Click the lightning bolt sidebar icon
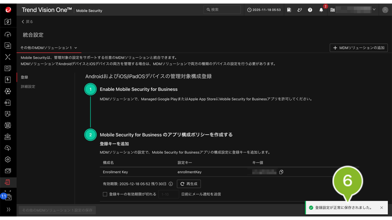The image size is (392, 220). point(8,80)
